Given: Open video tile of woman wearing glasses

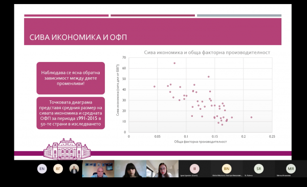Looking at the screenshot, I should [162, 169].
